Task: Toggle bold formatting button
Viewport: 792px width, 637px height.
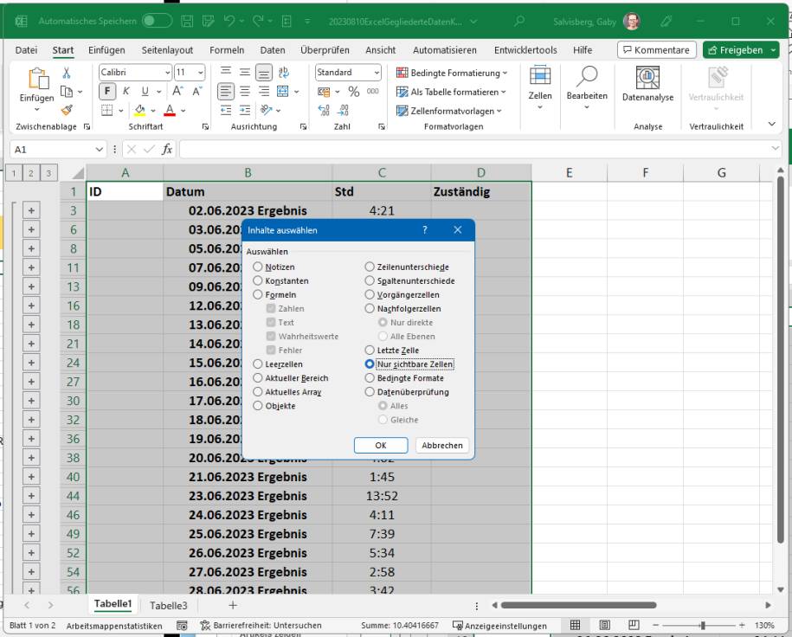Action: [x=106, y=91]
